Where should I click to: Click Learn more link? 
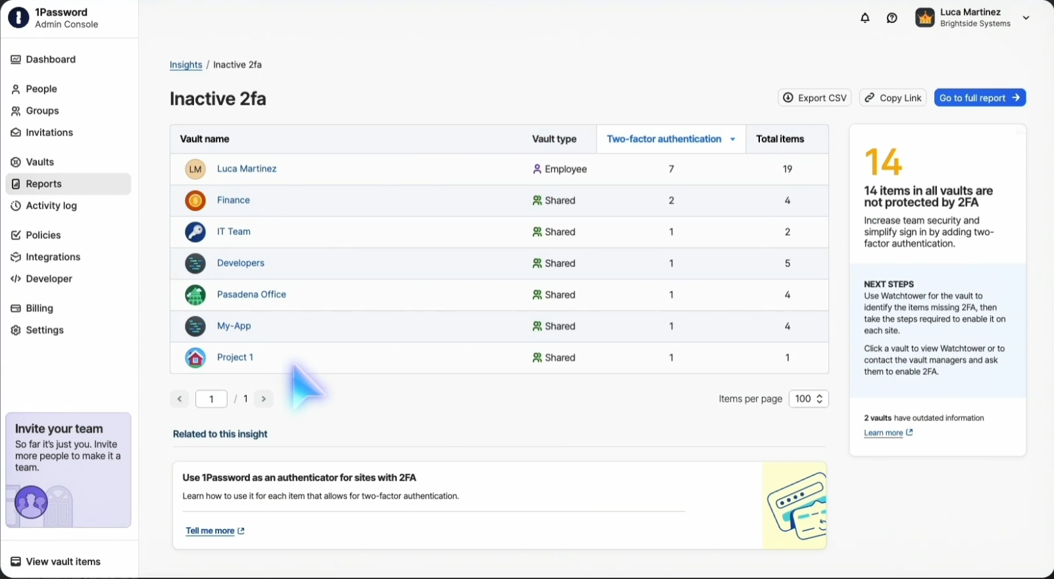tap(888, 433)
